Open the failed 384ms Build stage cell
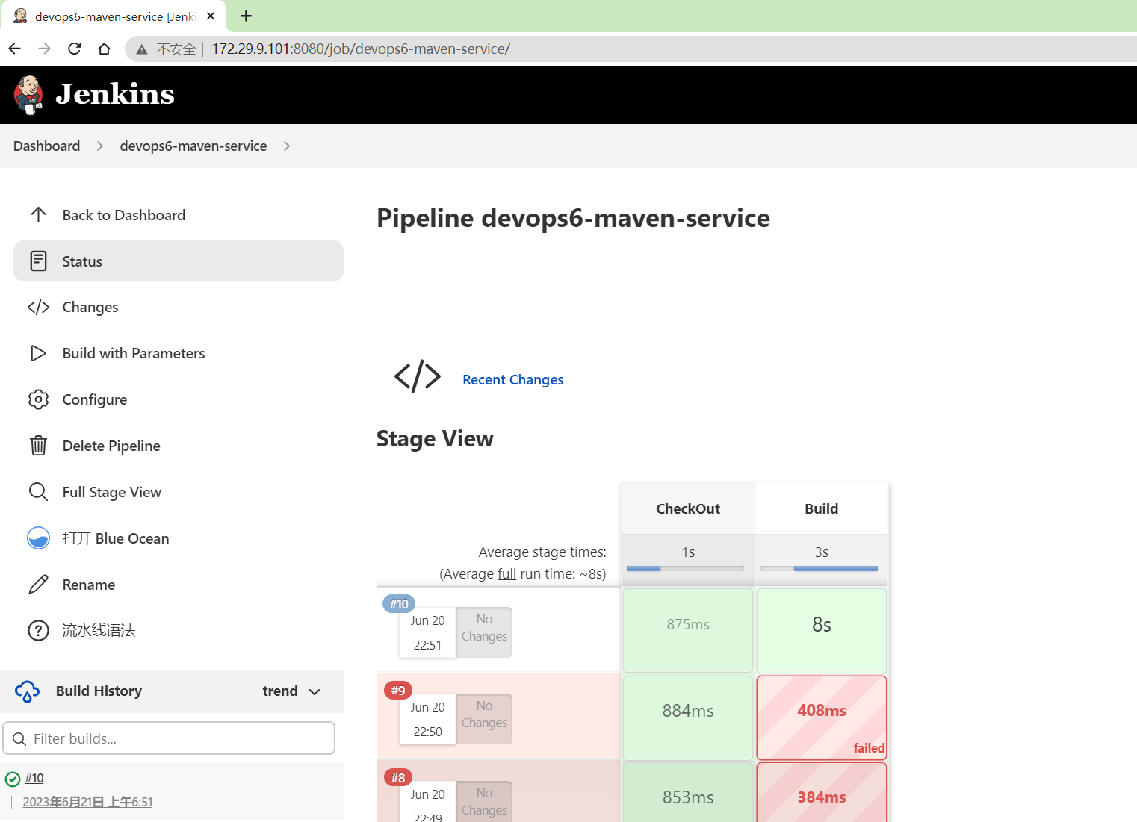This screenshot has width=1137, height=822. coord(822,793)
